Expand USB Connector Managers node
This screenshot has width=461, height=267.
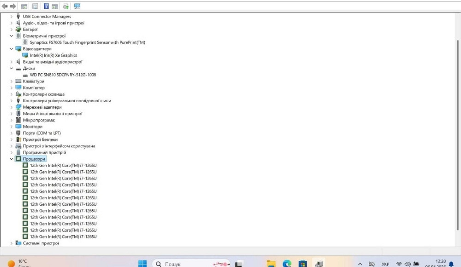click(12, 17)
